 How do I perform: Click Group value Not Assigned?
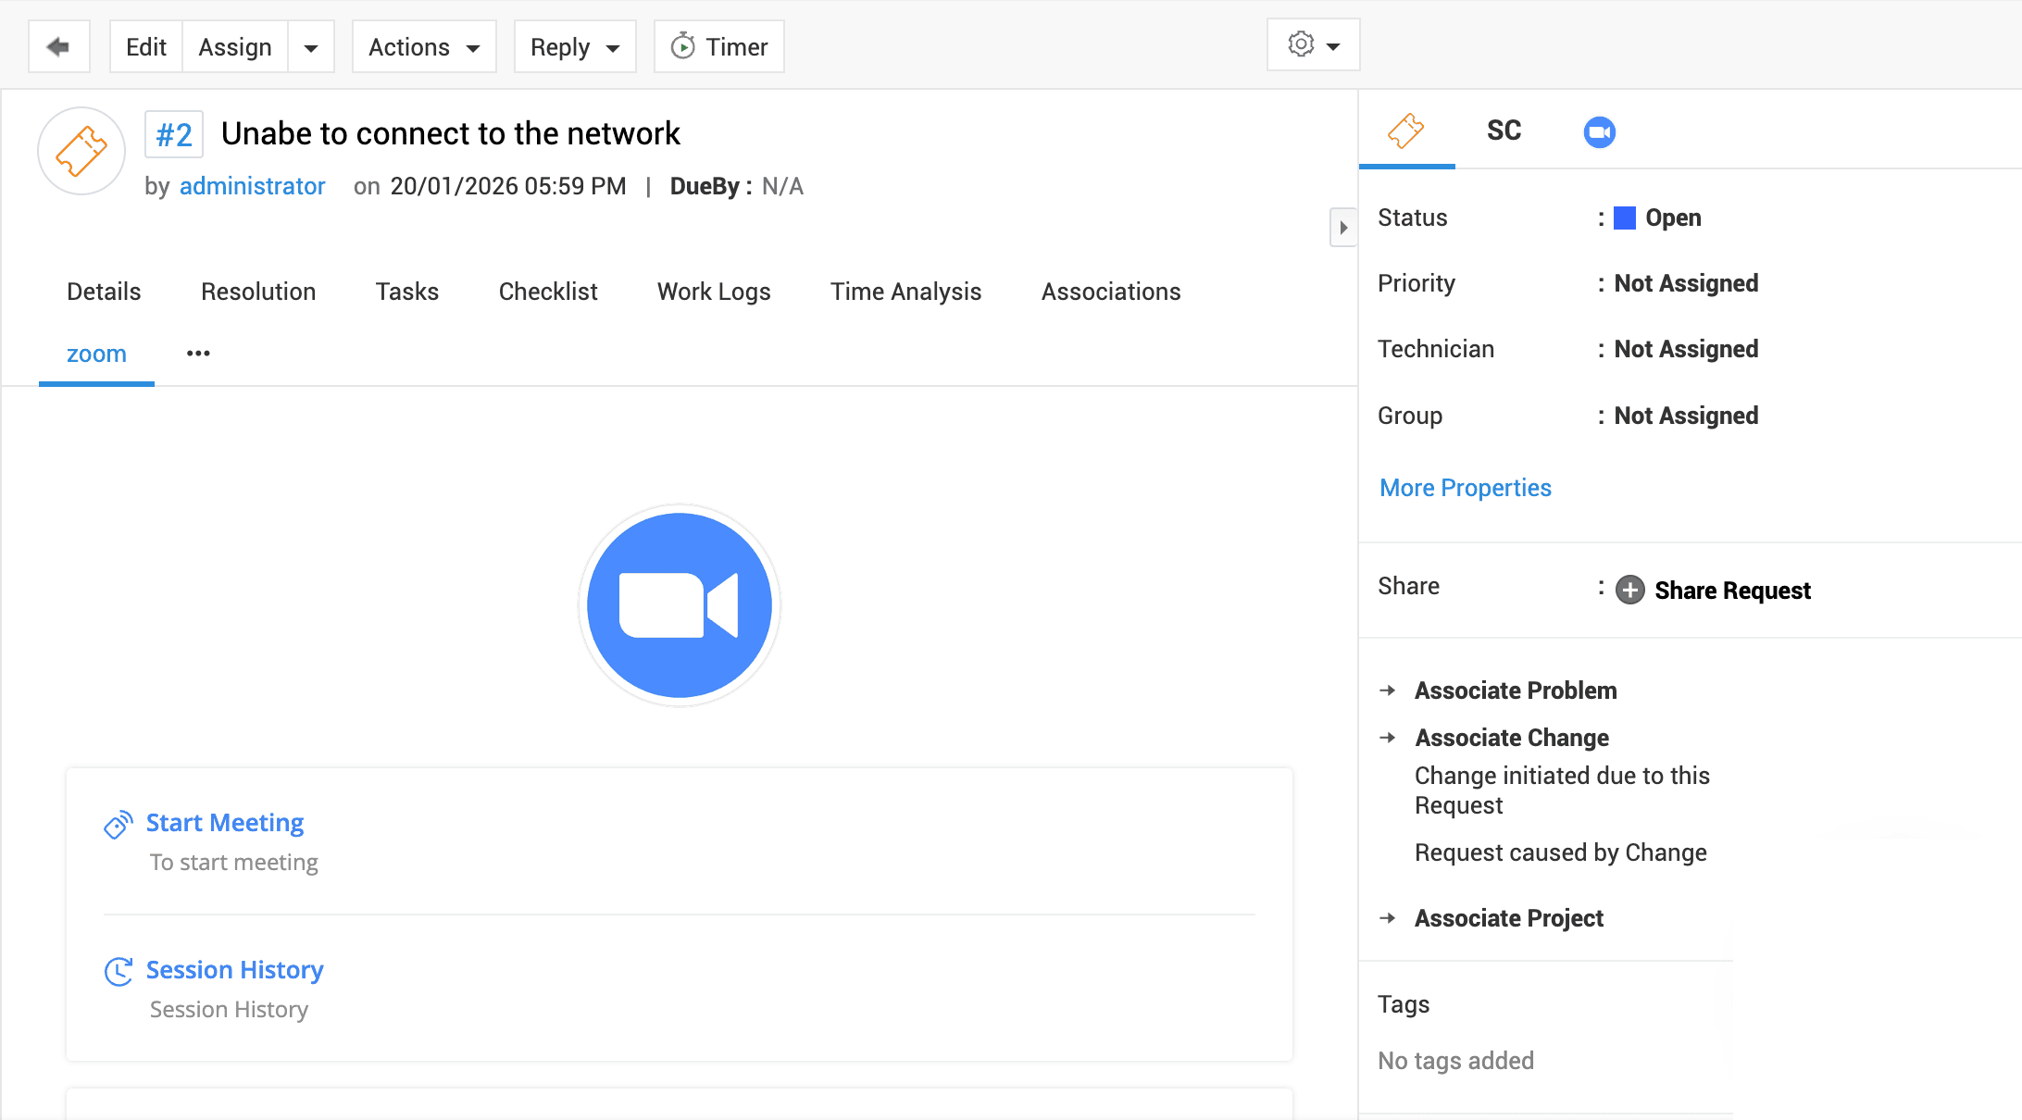pos(1686,416)
